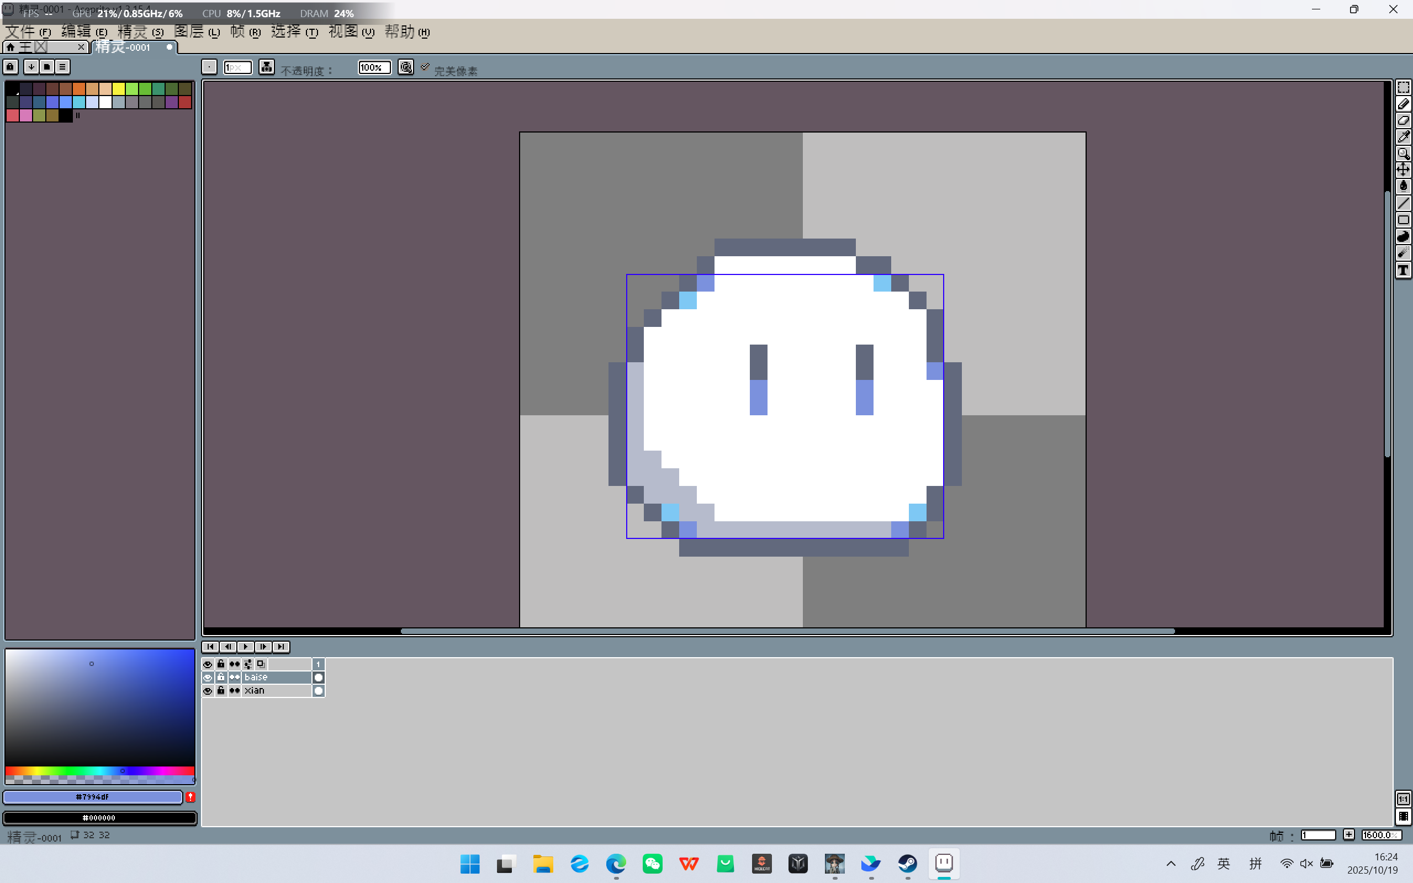1413x883 pixels.
Task: Hide the xian layer
Action: tap(207, 691)
